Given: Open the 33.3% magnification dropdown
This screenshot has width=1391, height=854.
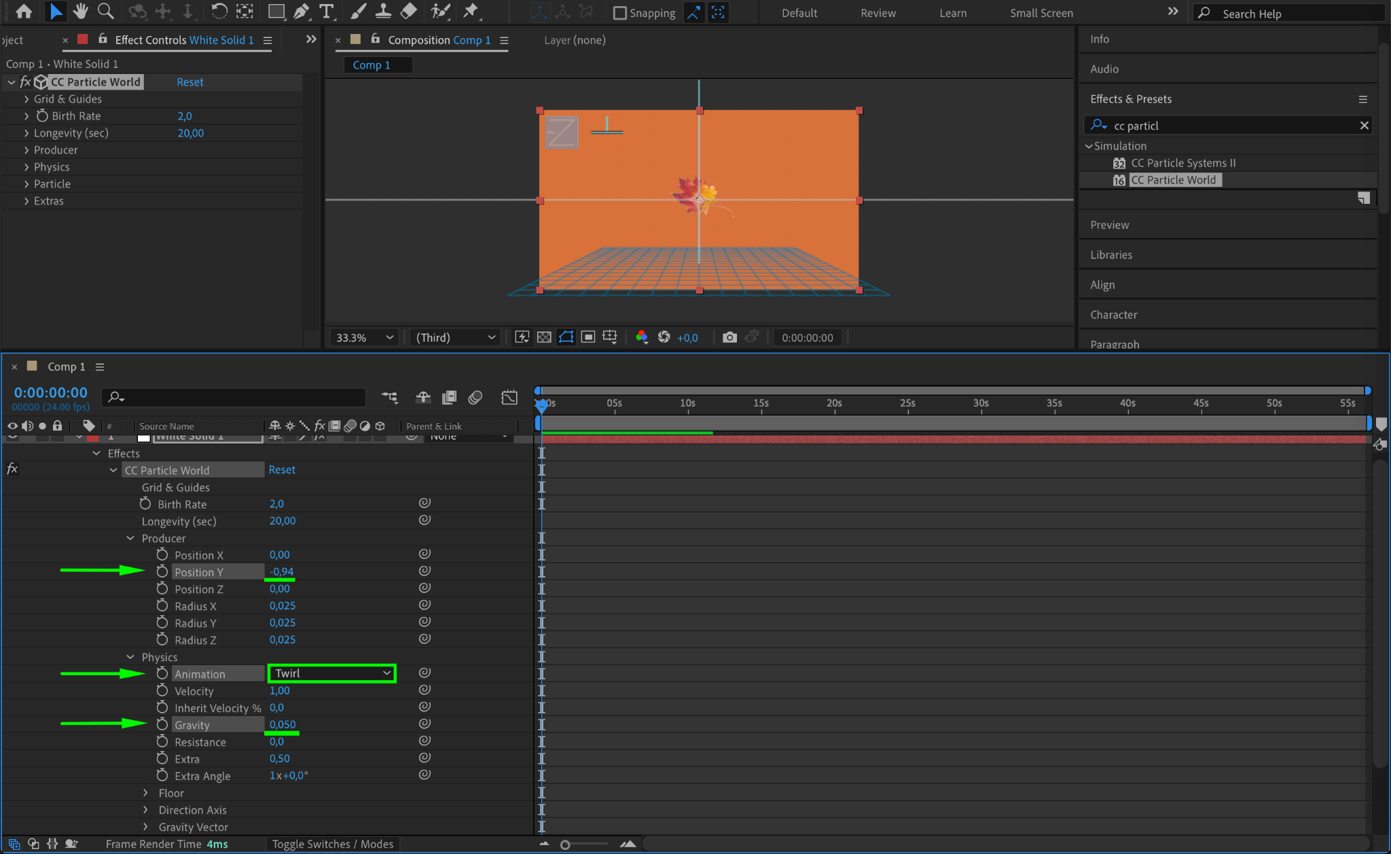Looking at the screenshot, I should click(364, 337).
